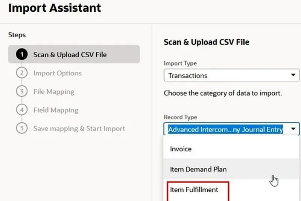301x201 pixels.
Task: Collapse the Record Type dropdown arrow
Action: pos(293,129)
